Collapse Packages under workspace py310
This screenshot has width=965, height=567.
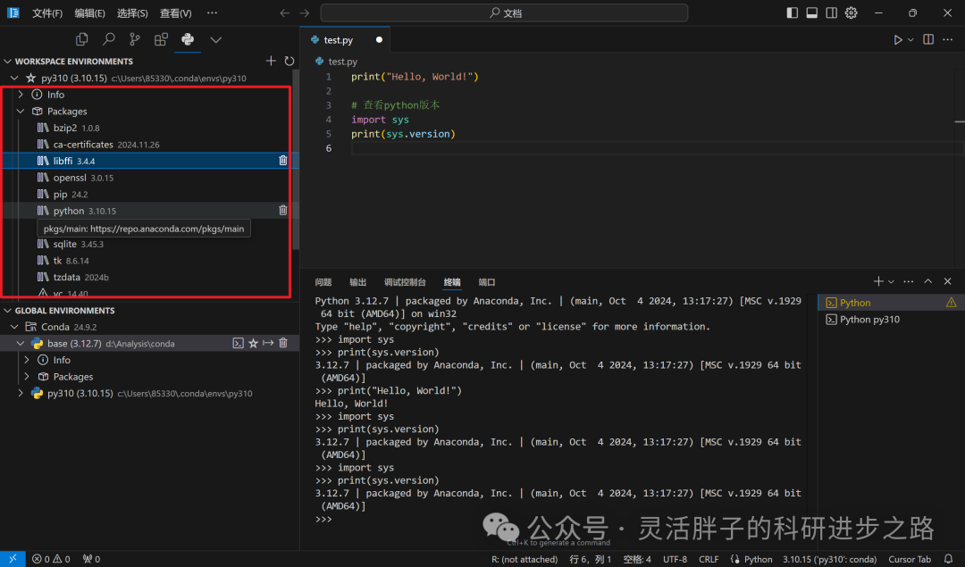[x=21, y=112]
